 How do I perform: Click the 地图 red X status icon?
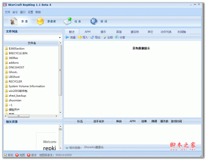(17, 155)
